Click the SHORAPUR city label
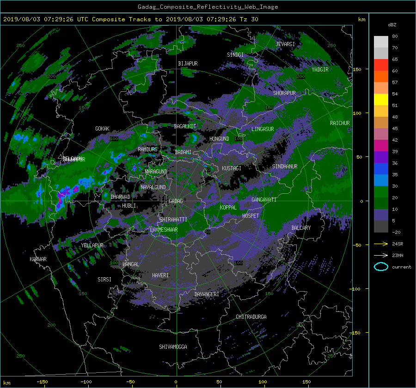This screenshot has width=416, height=388. (x=284, y=93)
